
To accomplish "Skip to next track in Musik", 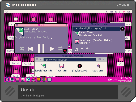I will 52,49.
